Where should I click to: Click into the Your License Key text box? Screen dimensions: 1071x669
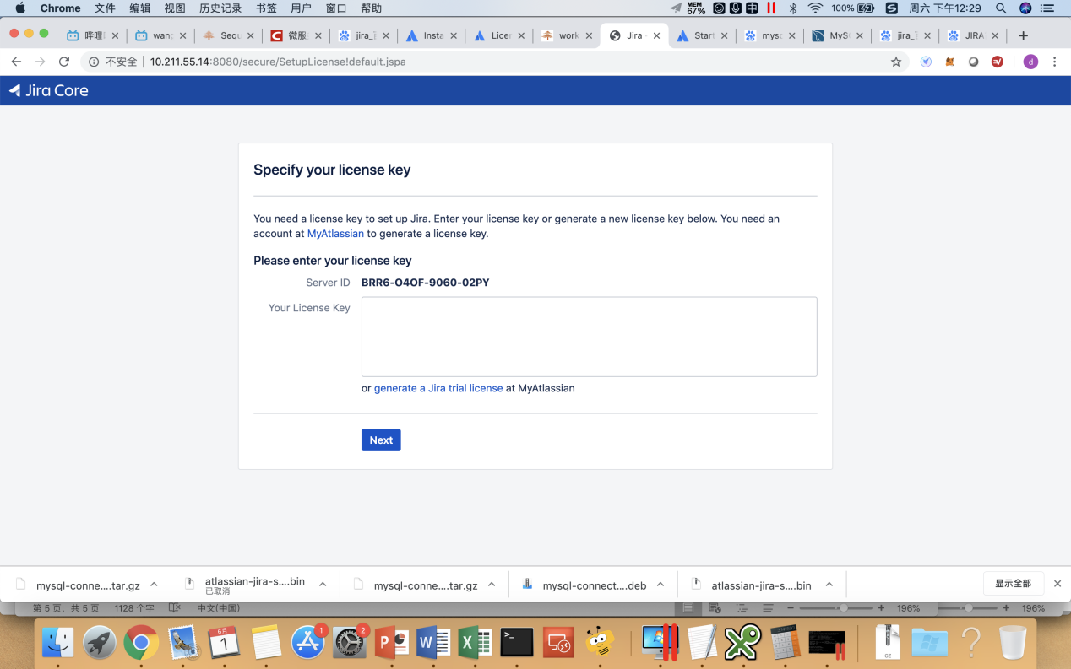click(x=589, y=337)
